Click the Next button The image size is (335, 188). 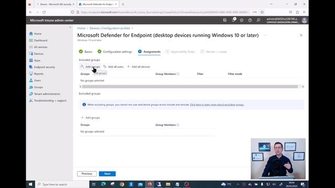pyautogui.click(x=107, y=174)
